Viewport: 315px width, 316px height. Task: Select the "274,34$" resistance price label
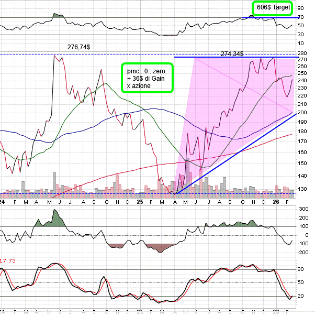[232, 53]
